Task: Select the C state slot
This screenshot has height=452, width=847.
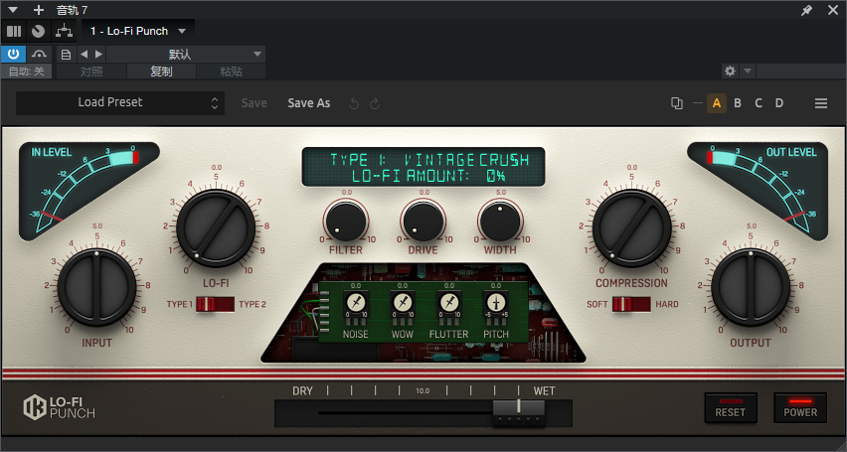Action: (x=759, y=103)
